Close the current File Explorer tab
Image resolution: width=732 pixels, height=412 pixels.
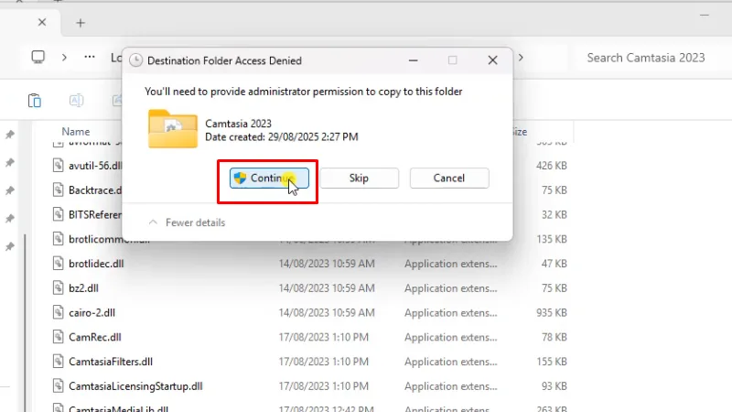point(43,22)
